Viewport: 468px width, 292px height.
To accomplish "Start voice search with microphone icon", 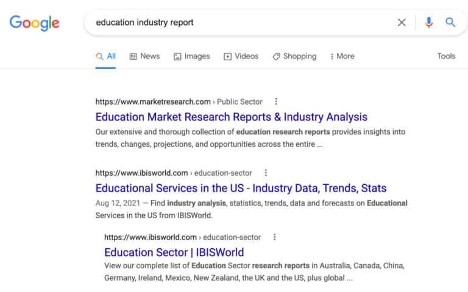I will pyautogui.click(x=429, y=23).
